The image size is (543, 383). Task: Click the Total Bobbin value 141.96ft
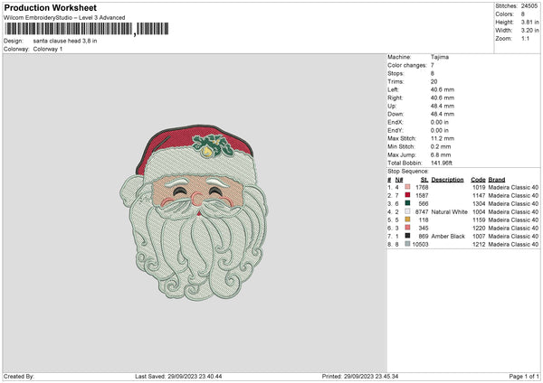[x=442, y=163]
